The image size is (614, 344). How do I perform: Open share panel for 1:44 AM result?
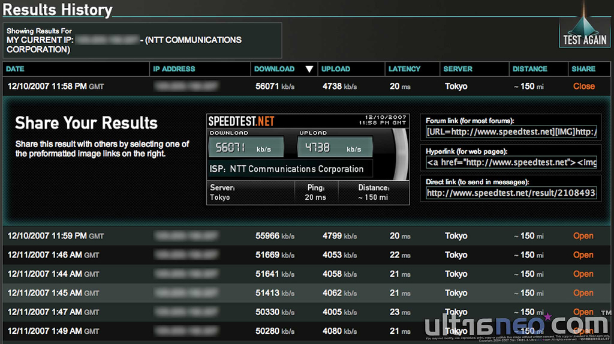(x=583, y=274)
